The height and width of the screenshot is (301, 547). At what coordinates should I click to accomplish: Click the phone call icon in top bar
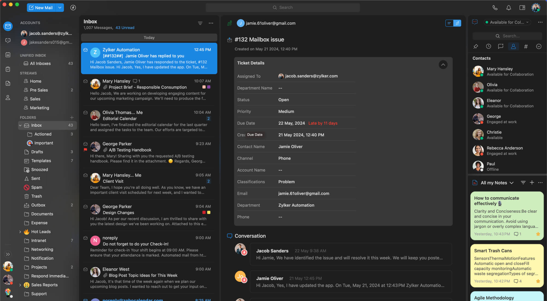click(x=495, y=8)
